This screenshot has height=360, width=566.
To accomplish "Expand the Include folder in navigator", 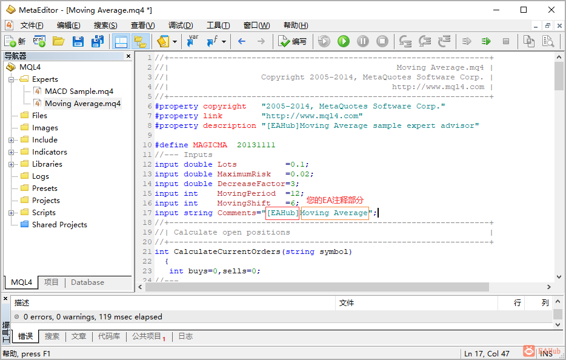I will pyautogui.click(x=12, y=140).
